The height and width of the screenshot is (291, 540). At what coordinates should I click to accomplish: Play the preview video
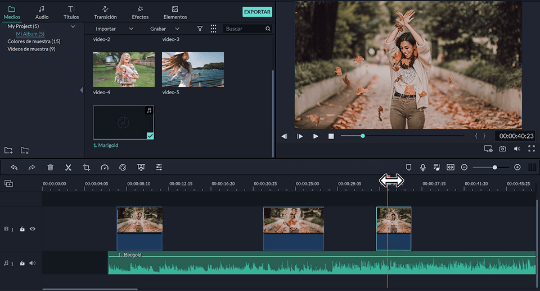[x=316, y=136]
